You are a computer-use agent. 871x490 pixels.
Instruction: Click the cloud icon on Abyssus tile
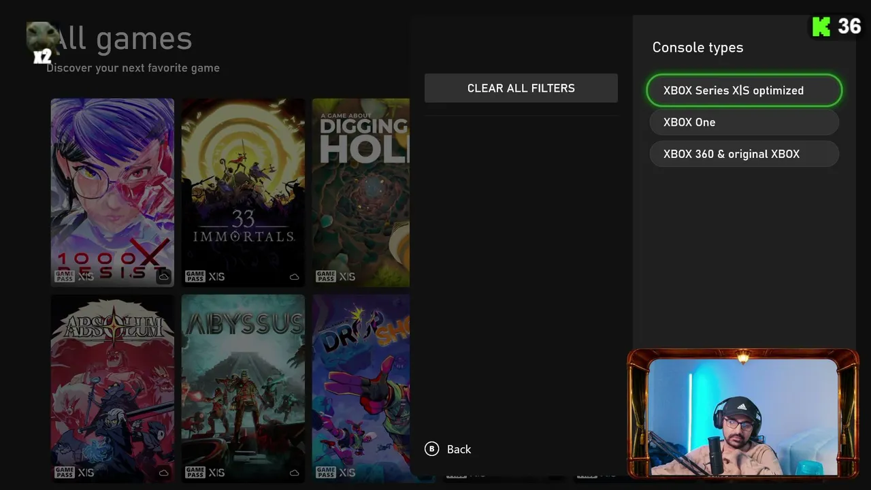click(x=294, y=473)
